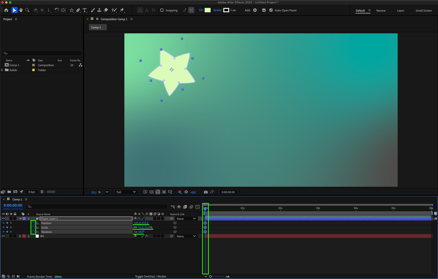Take a snapshot with camera icon

pos(206,192)
